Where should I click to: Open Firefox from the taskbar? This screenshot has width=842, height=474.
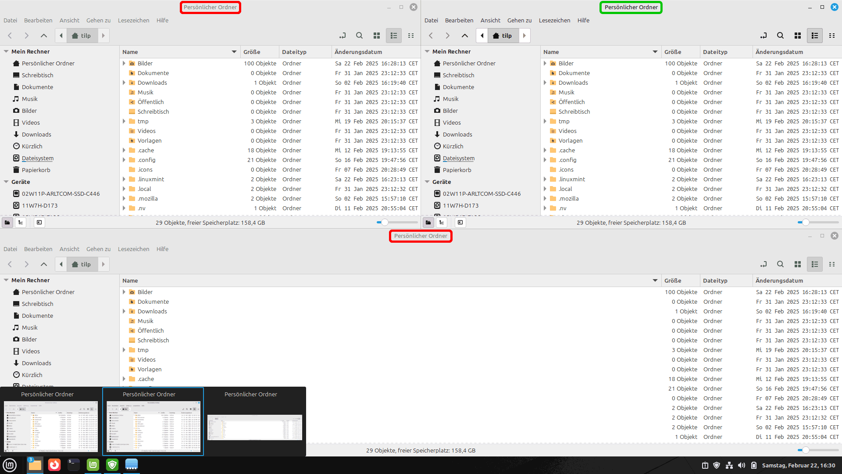coord(54,465)
